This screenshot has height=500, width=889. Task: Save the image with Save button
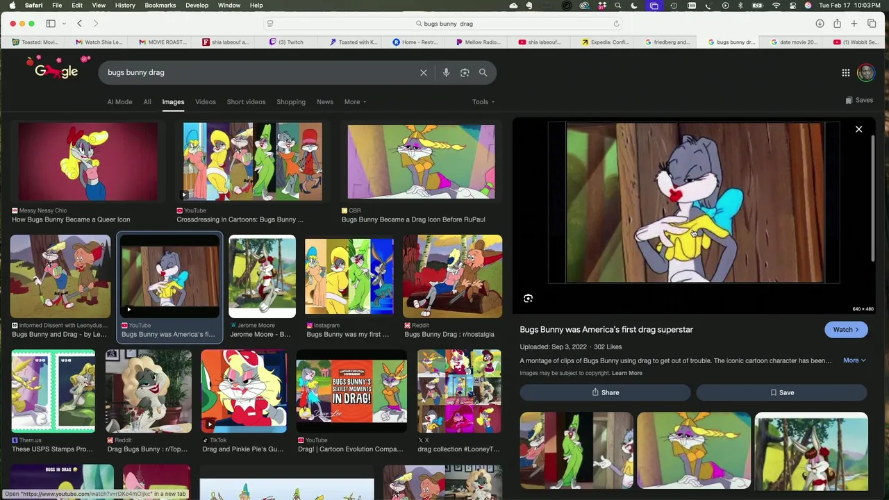coord(781,392)
